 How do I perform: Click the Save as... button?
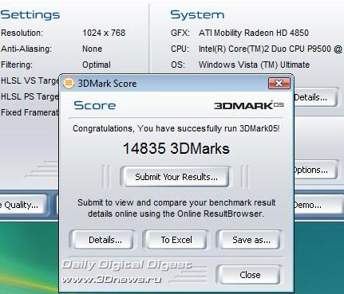(x=251, y=240)
